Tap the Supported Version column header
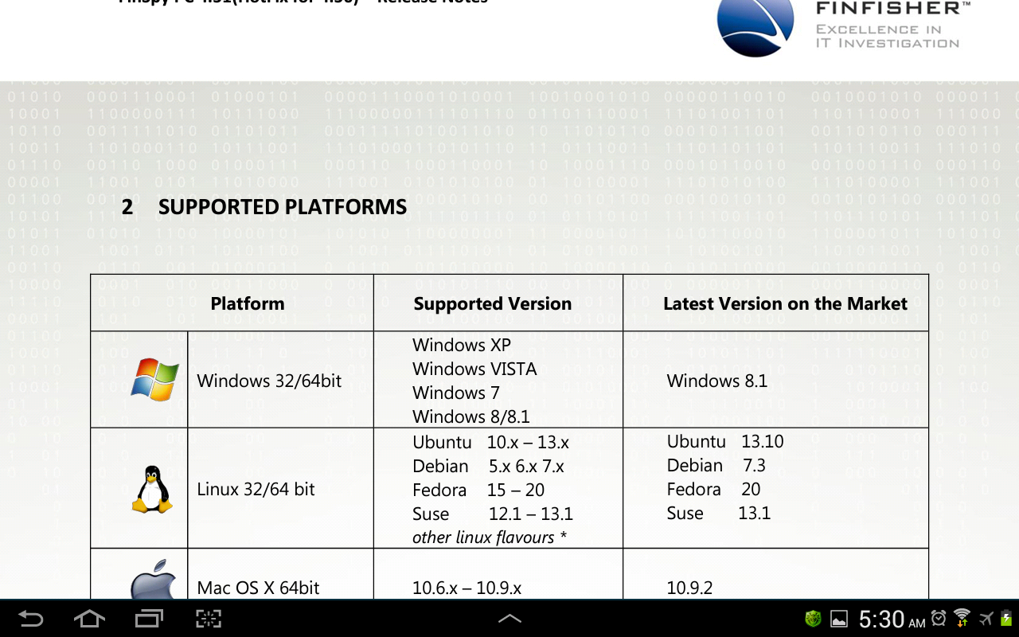 click(492, 303)
